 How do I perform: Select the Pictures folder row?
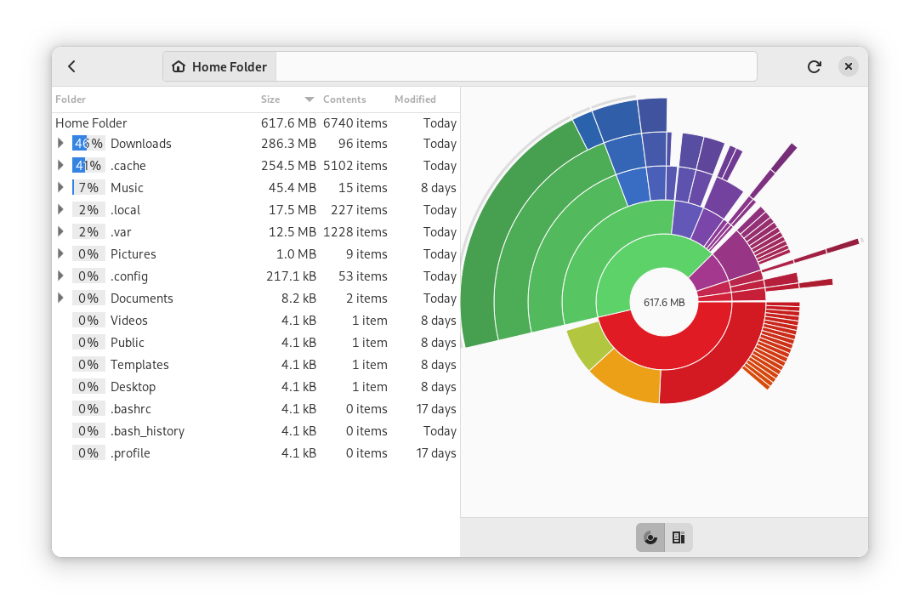tap(133, 254)
